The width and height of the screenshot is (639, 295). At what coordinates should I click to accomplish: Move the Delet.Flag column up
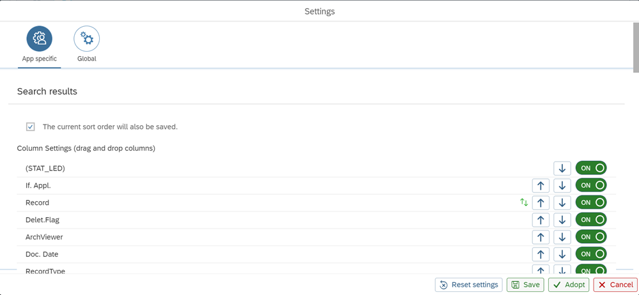point(541,220)
